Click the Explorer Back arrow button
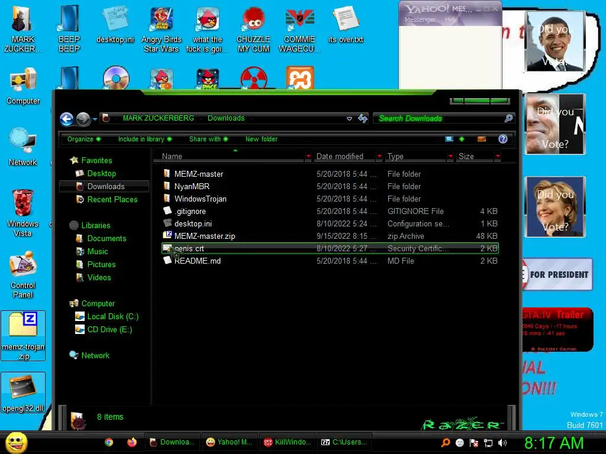The image size is (606, 454). click(x=67, y=119)
